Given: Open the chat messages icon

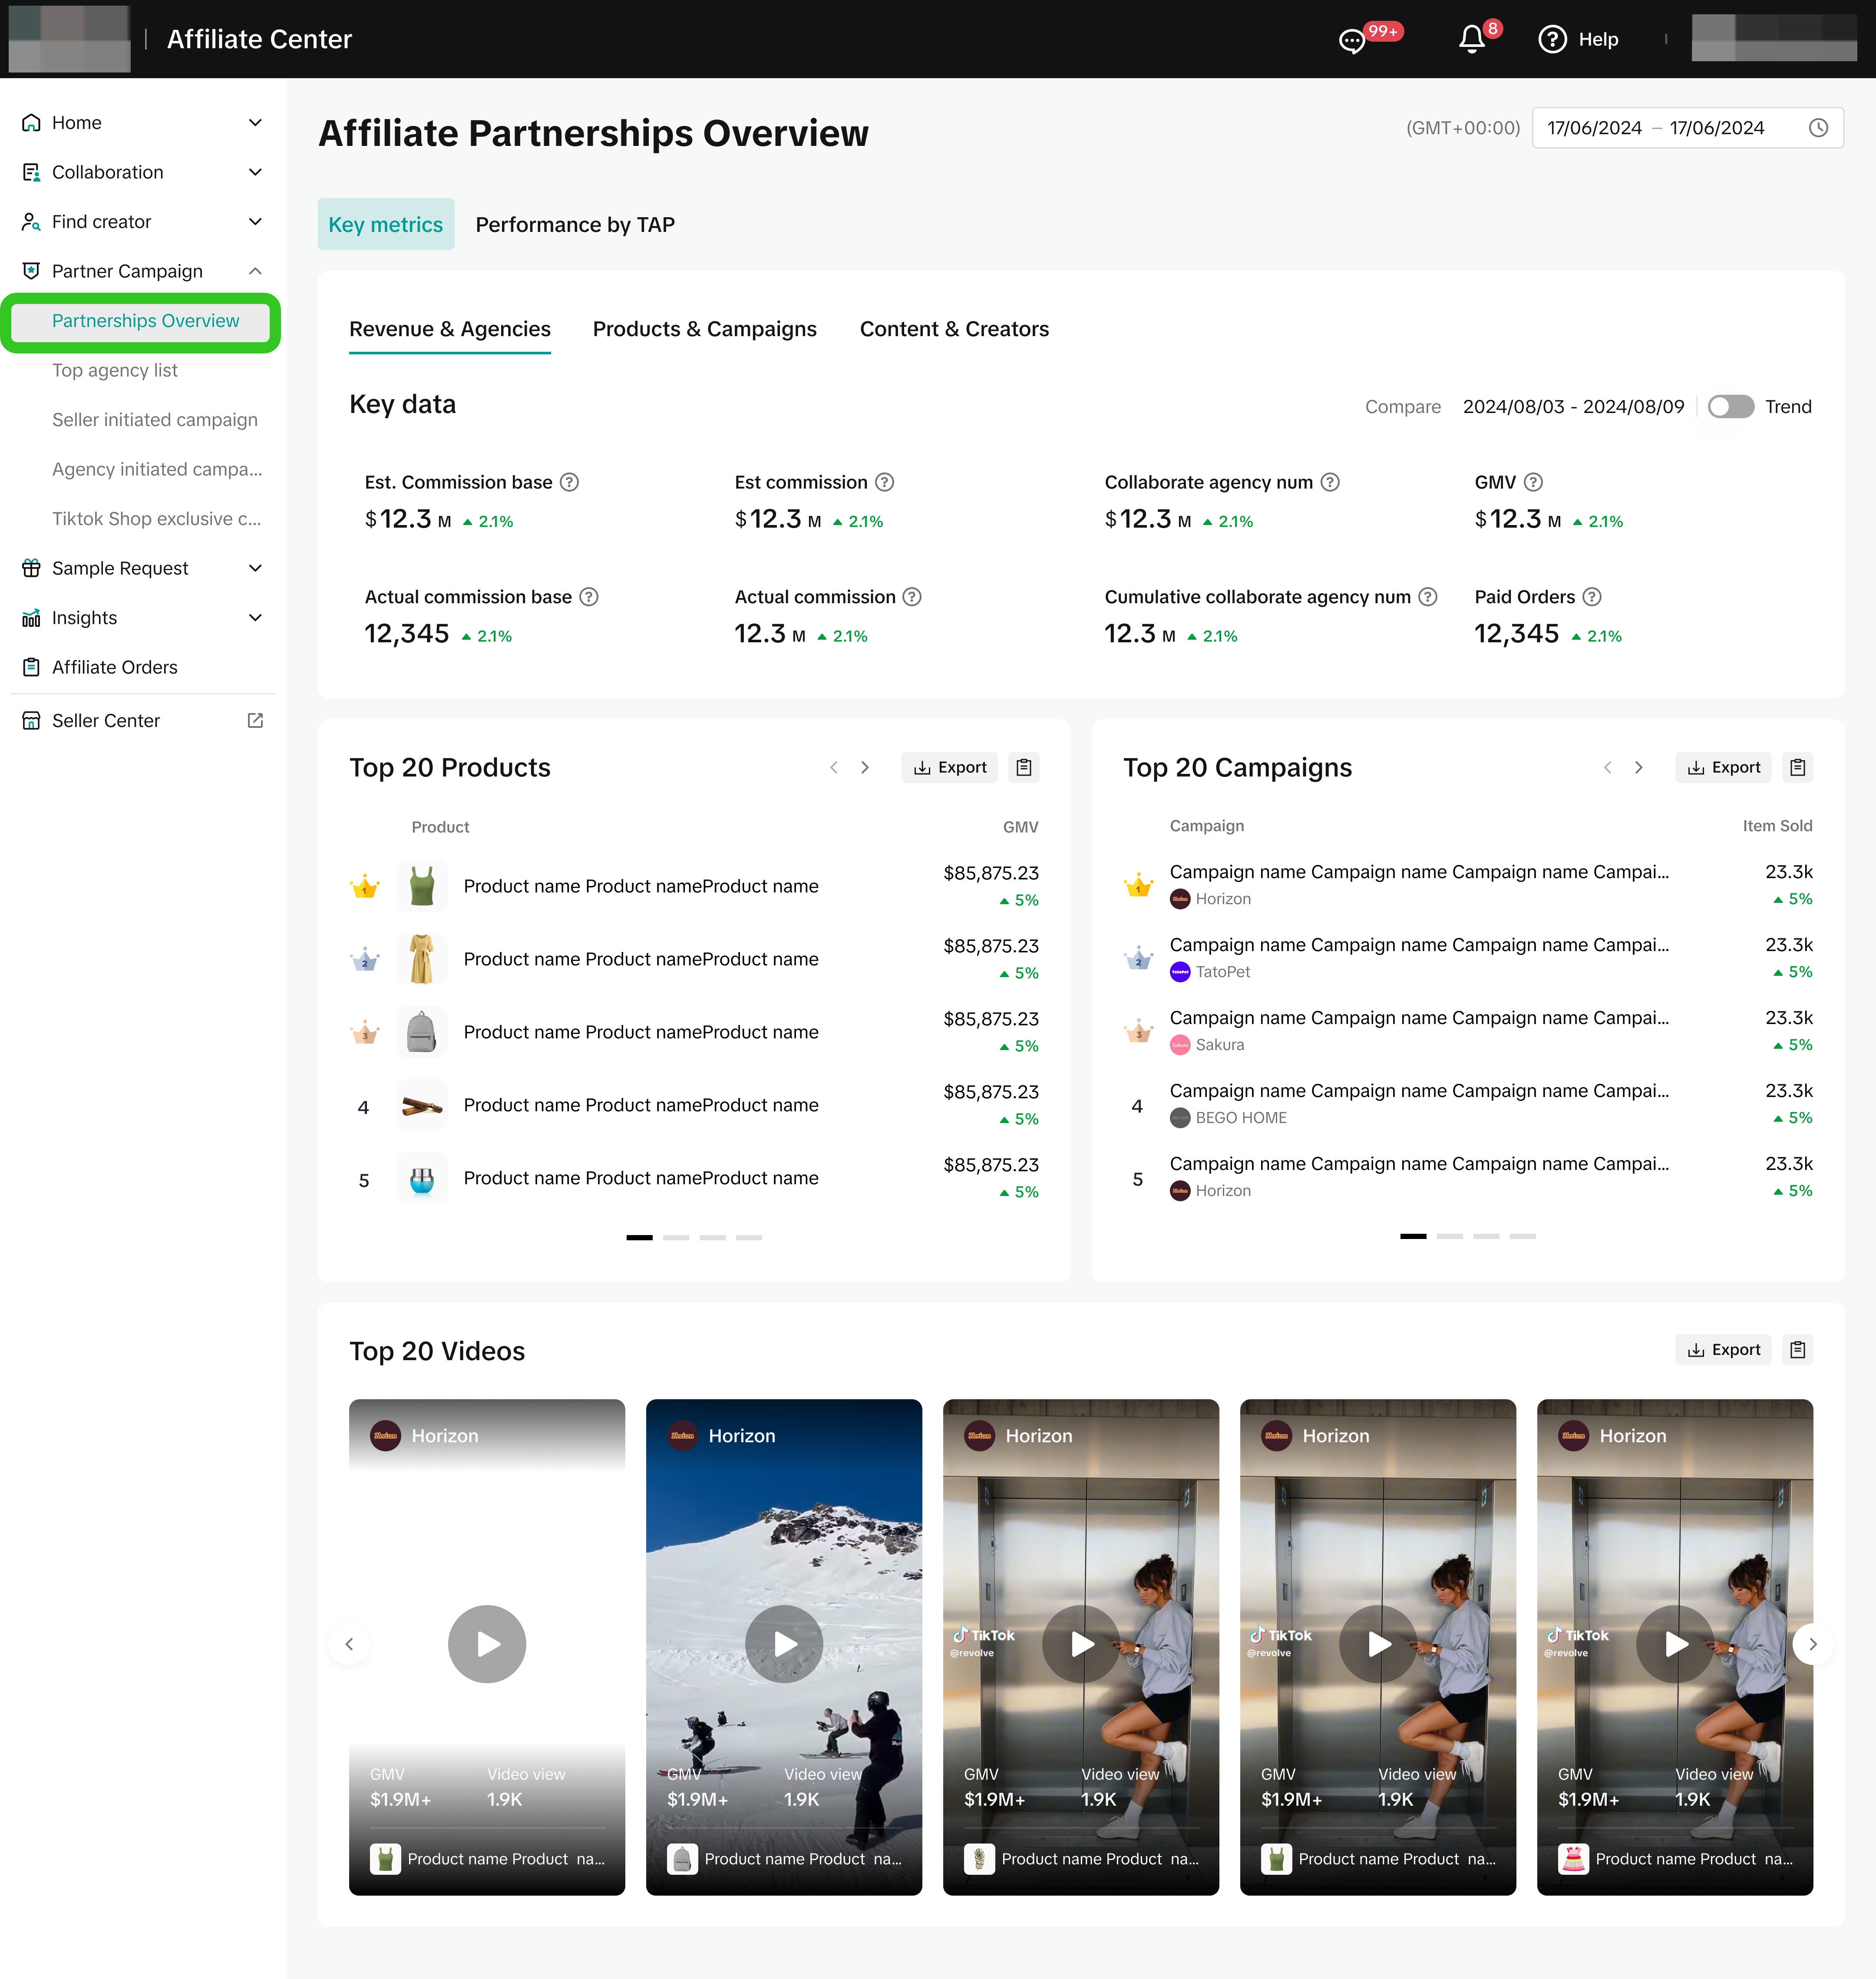Looking at the screenshot, I should point(1352,40).
